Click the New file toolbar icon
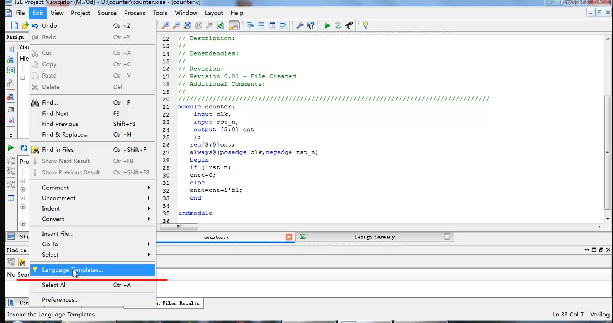Viewport: 613px width, 323px height. click(x=14, y=25)
